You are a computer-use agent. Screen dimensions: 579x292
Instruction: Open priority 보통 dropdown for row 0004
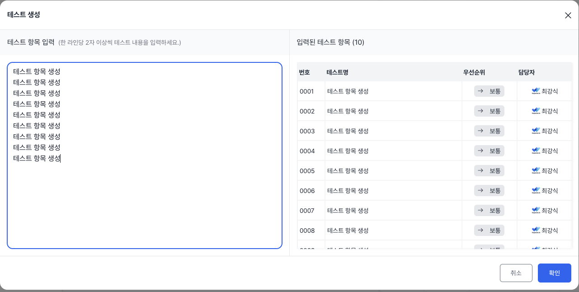coord(489,151)
